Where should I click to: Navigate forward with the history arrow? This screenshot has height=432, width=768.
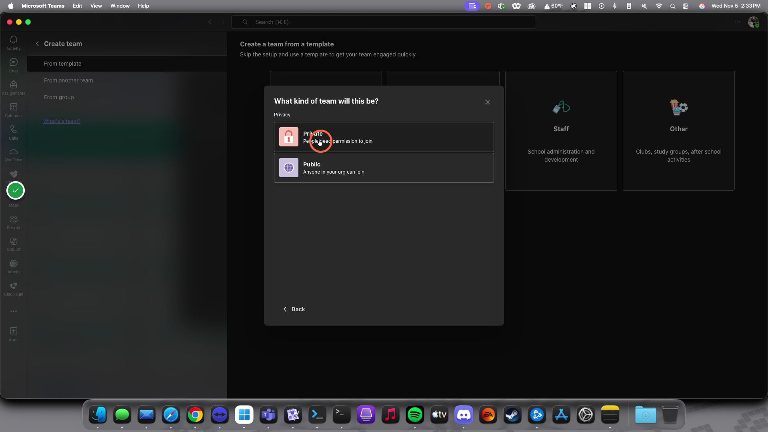click(223, 22)
